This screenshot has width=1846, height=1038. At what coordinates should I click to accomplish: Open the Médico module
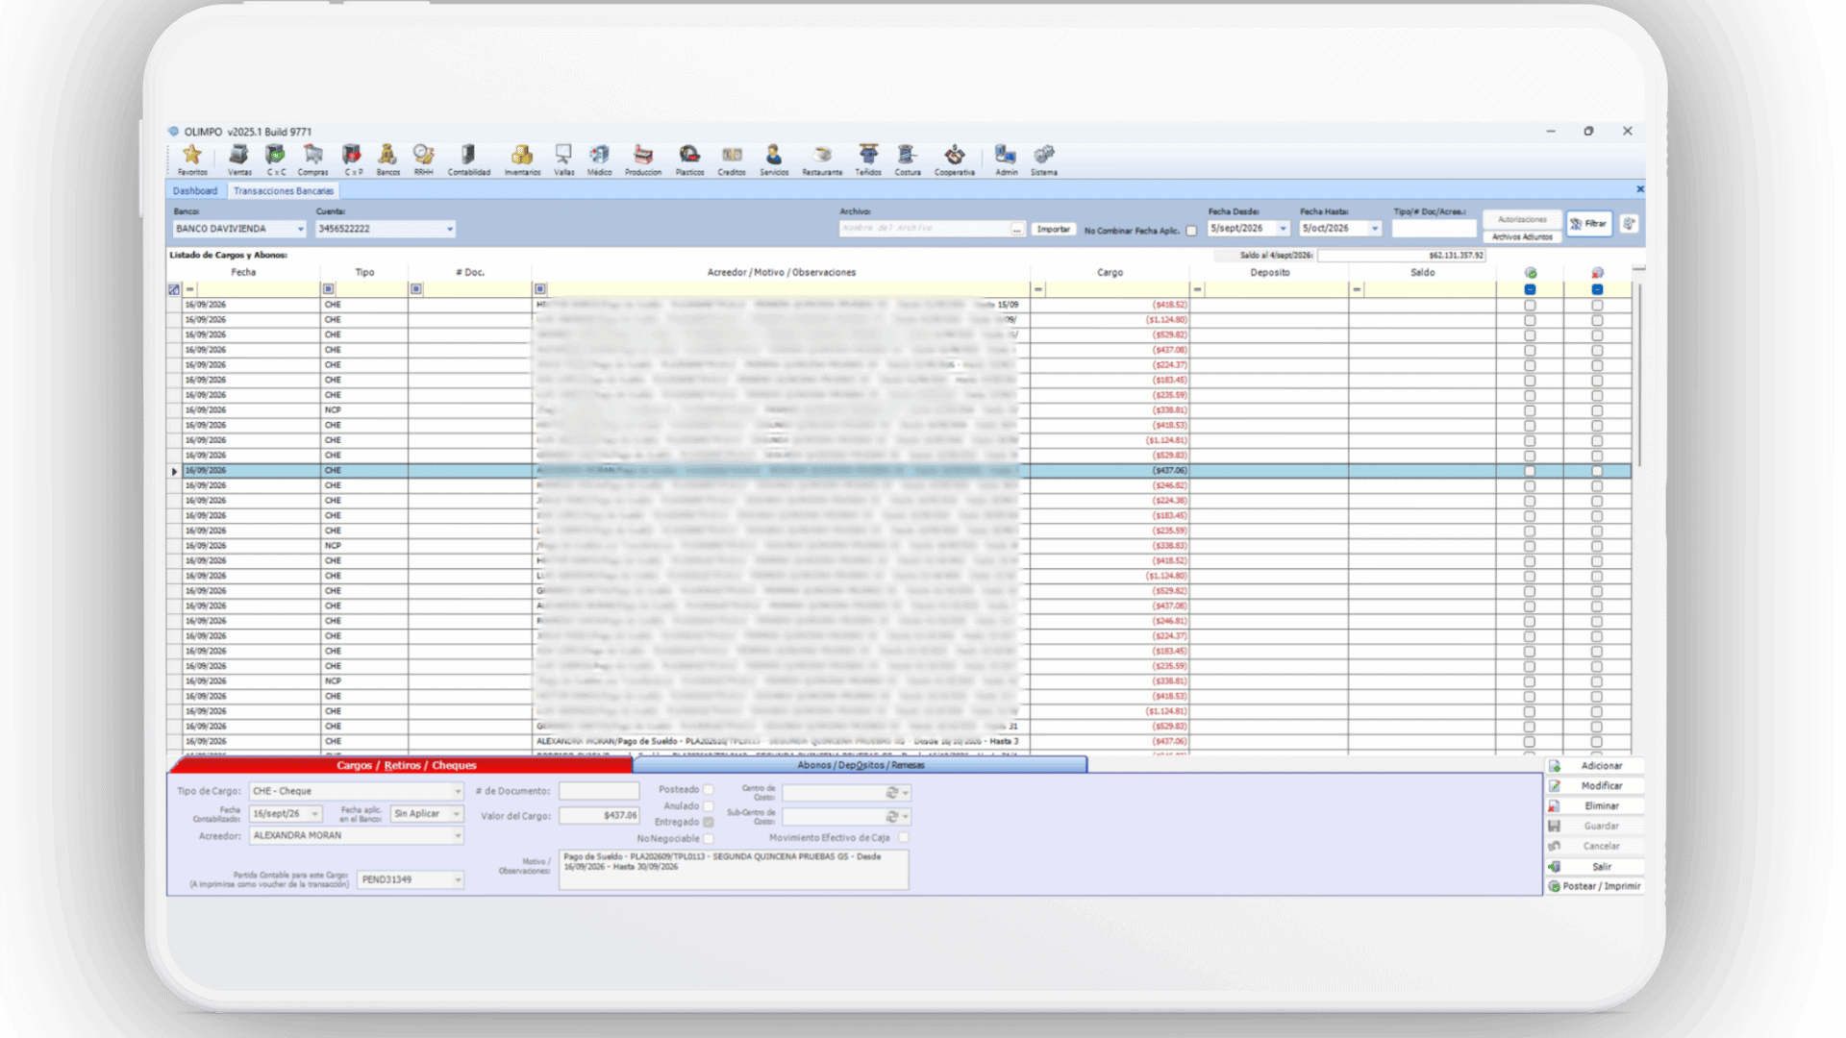[x=599, y=160]
